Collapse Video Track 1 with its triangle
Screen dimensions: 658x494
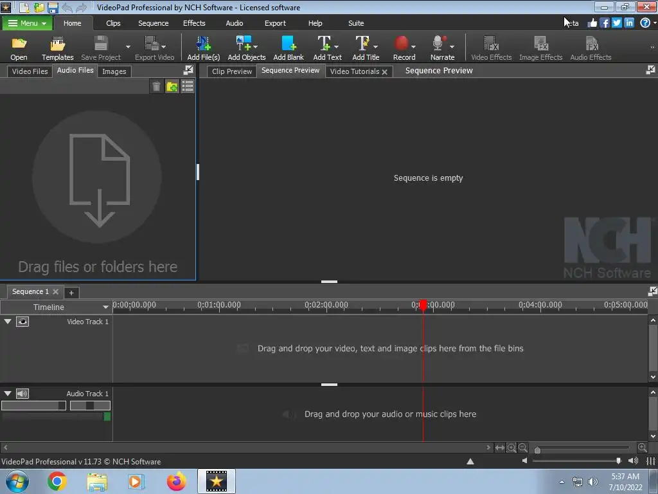(x=8, y=322)
